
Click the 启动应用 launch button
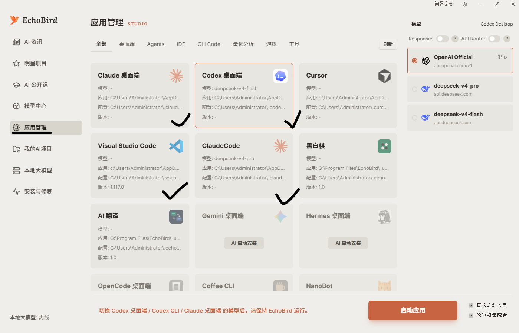[x=413, y=310]
